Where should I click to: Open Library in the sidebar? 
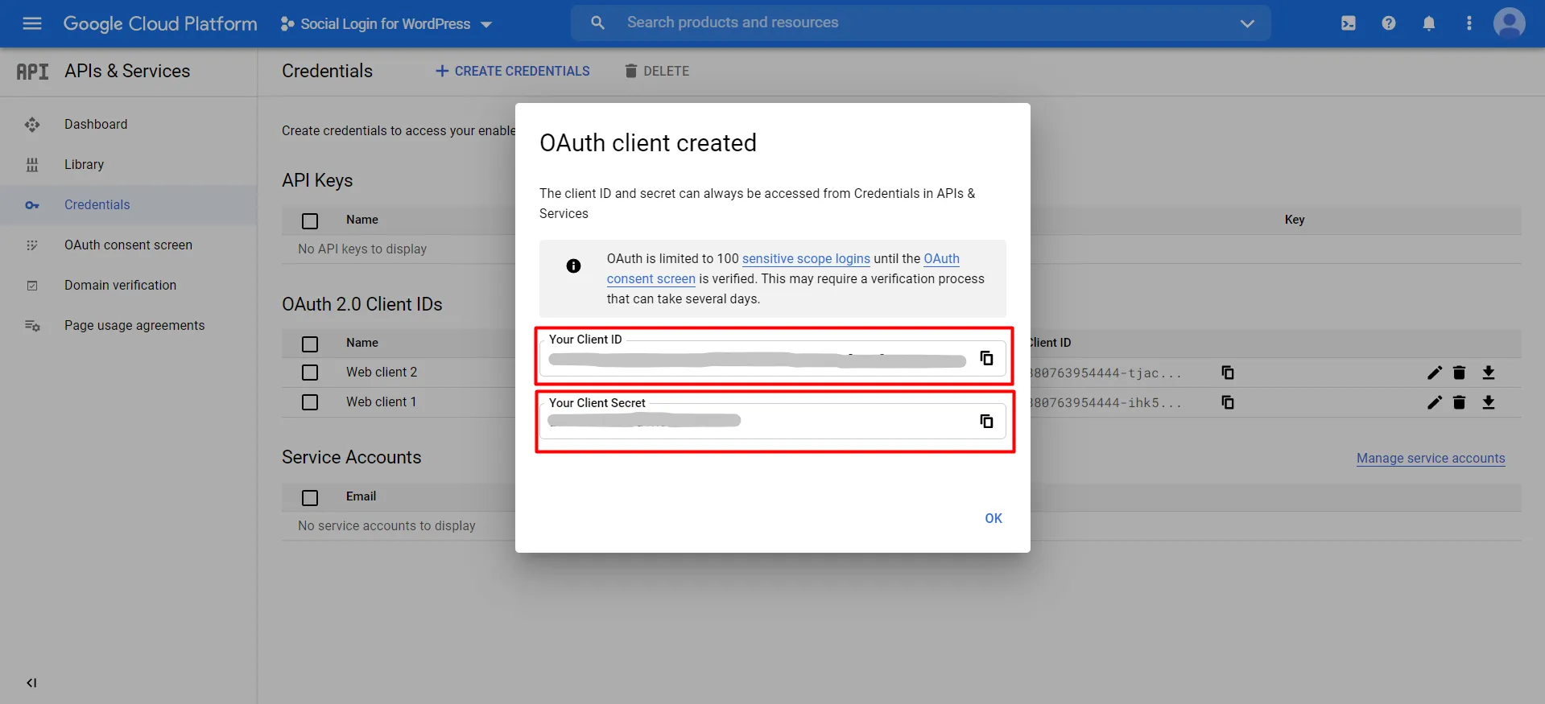(x=84, y=164)
